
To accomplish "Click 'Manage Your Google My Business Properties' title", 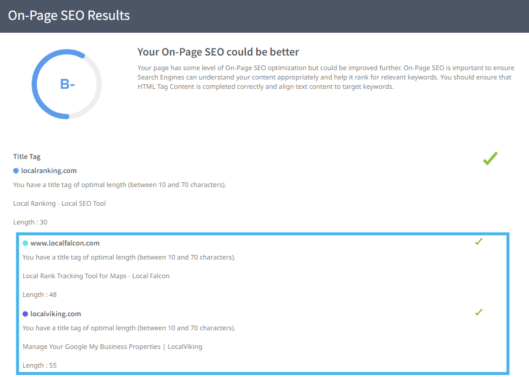I will 112,347.
